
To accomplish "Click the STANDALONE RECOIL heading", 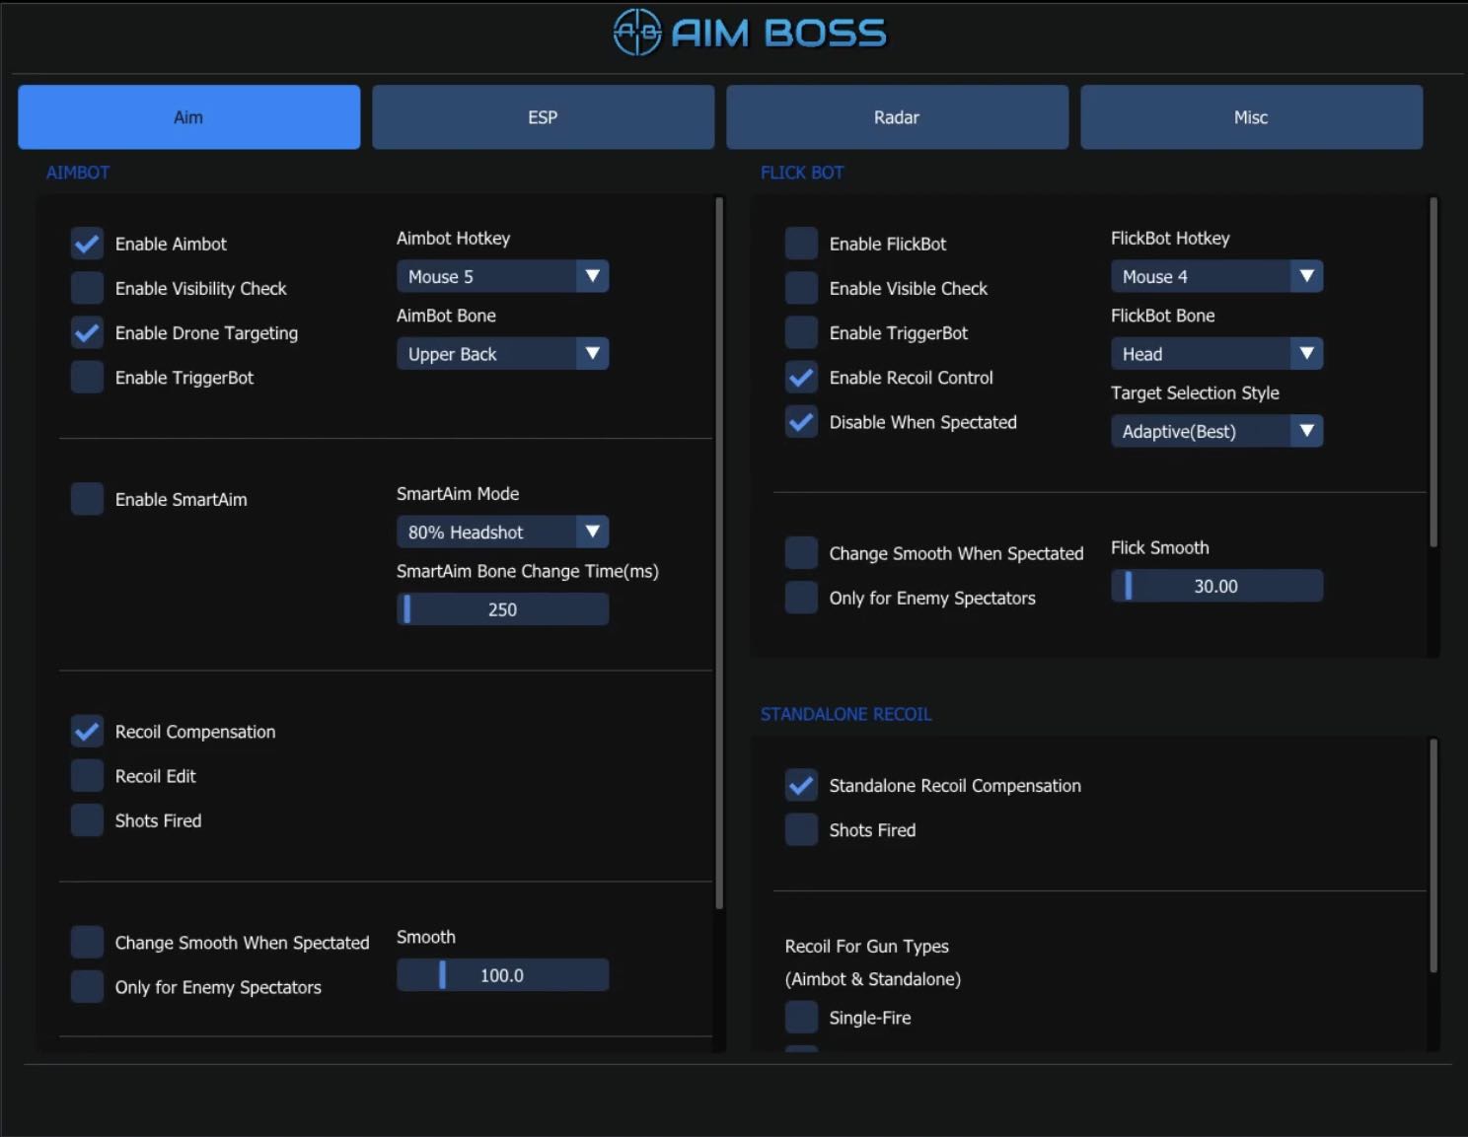I will [x=845, y=714].
